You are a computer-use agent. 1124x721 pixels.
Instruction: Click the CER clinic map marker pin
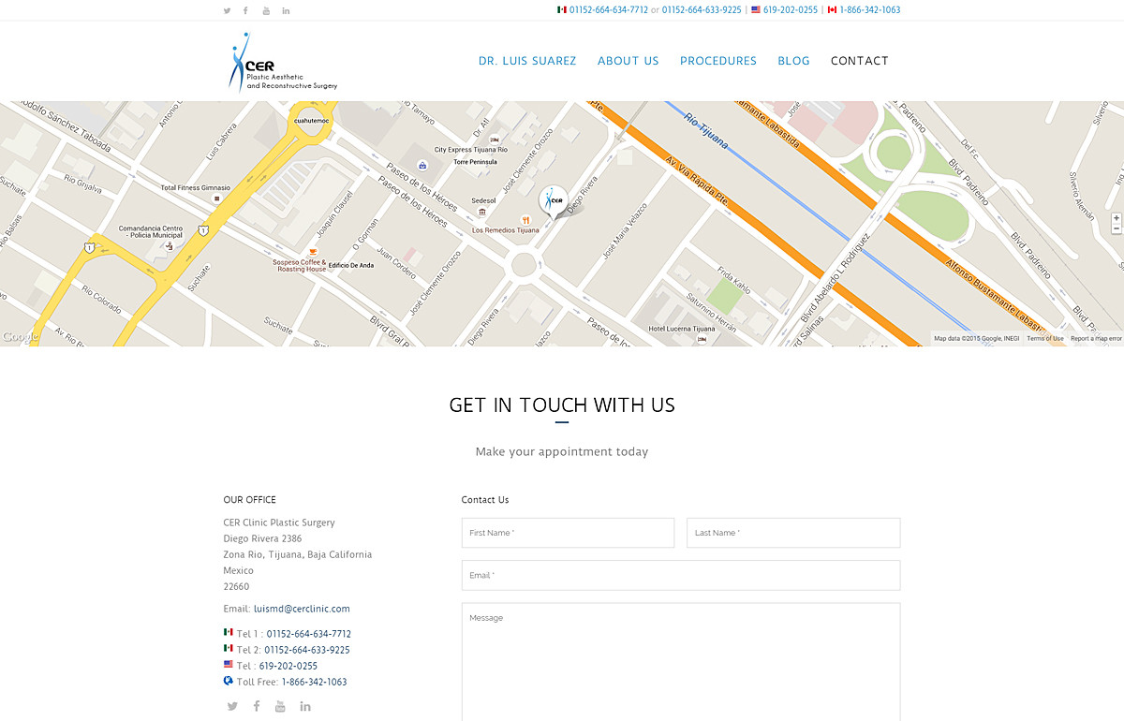click(554, 200)
